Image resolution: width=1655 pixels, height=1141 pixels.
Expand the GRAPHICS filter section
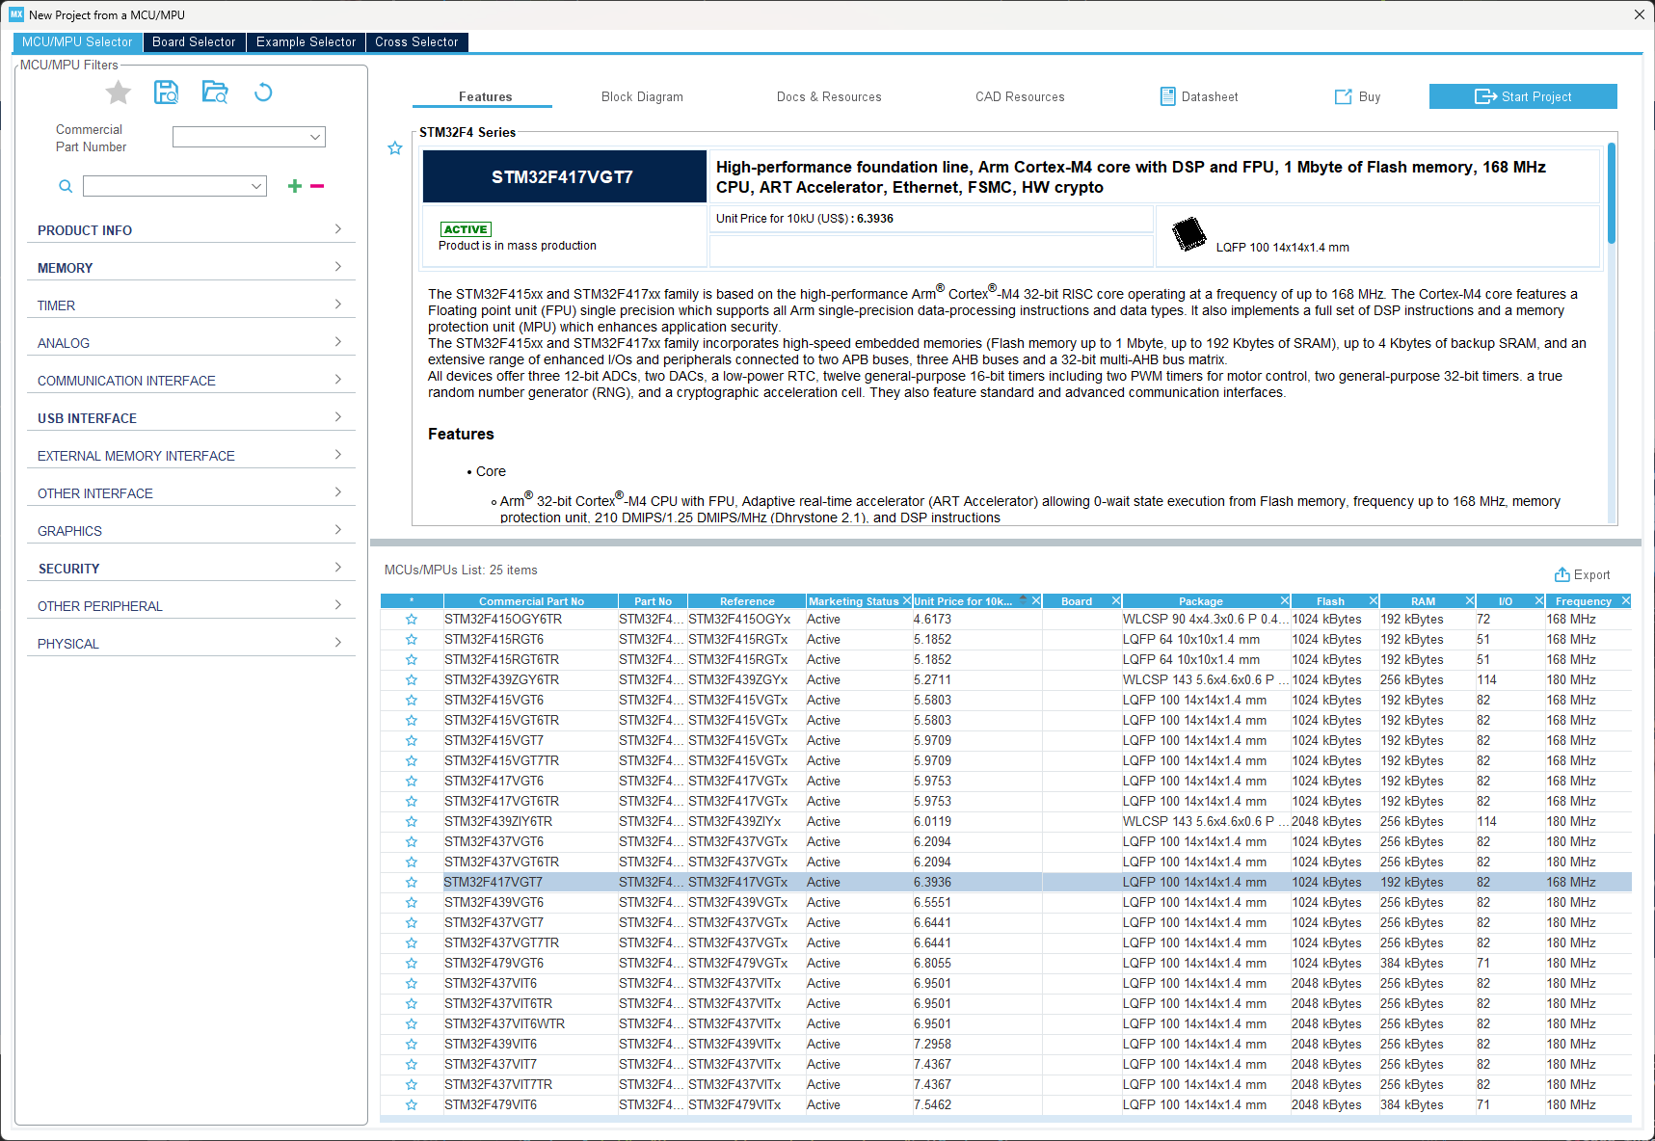pyautogui.click(x=191, y=531)
